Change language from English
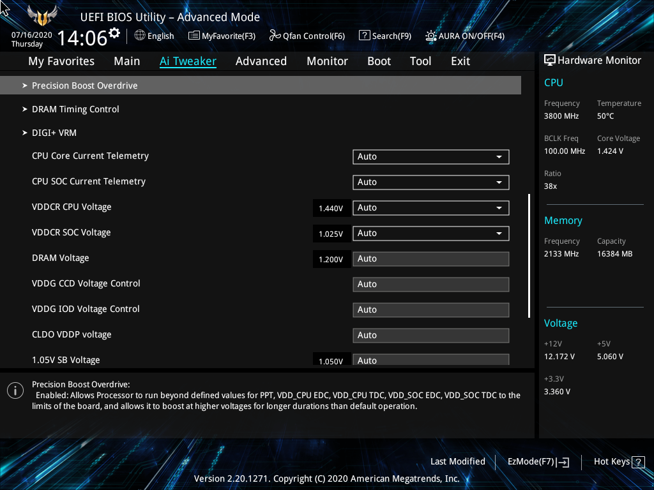The width and height of the screenshot is (654, 490). coord(155,36)
